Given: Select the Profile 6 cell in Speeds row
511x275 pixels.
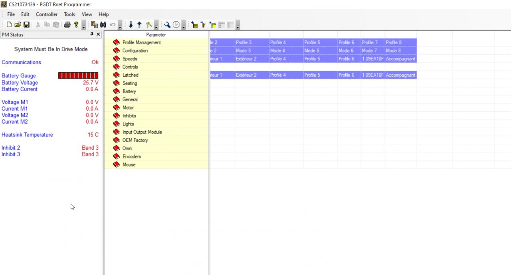Looking at the screenshot, I should tap(349, 59).
